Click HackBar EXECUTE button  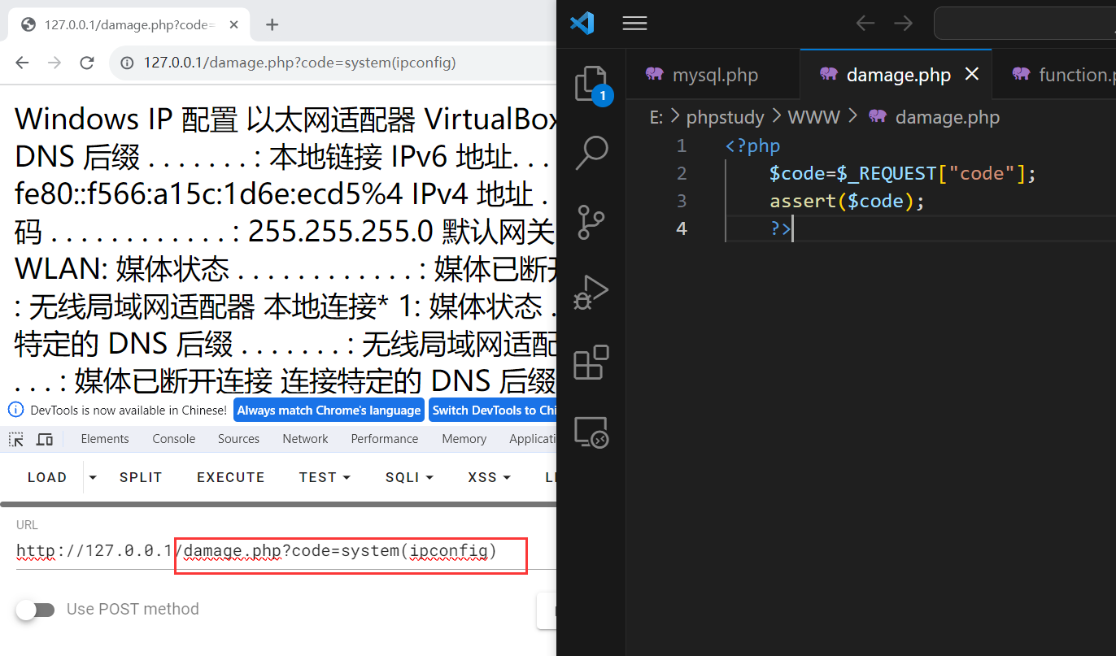(x=231, y=477)
